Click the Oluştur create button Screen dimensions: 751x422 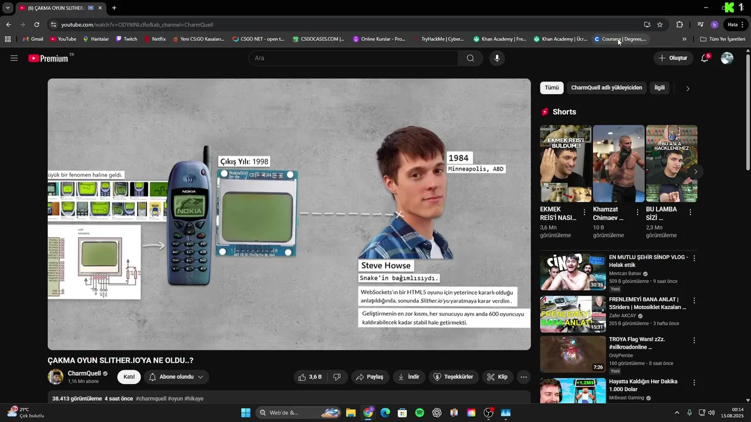[672, 58]
